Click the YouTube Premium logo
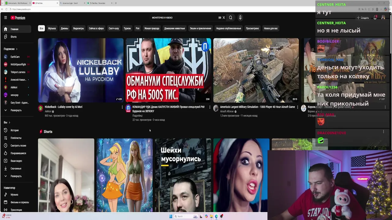The image size is (392, 220). pyautogui.click(x=18, y=18)
